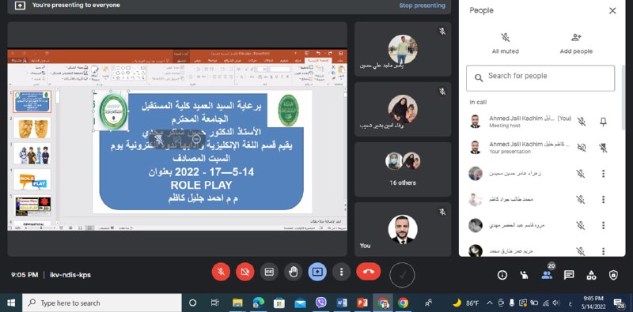Toggle closed captions button
Viewport: 633px width, 312px height.
(269, 272)
